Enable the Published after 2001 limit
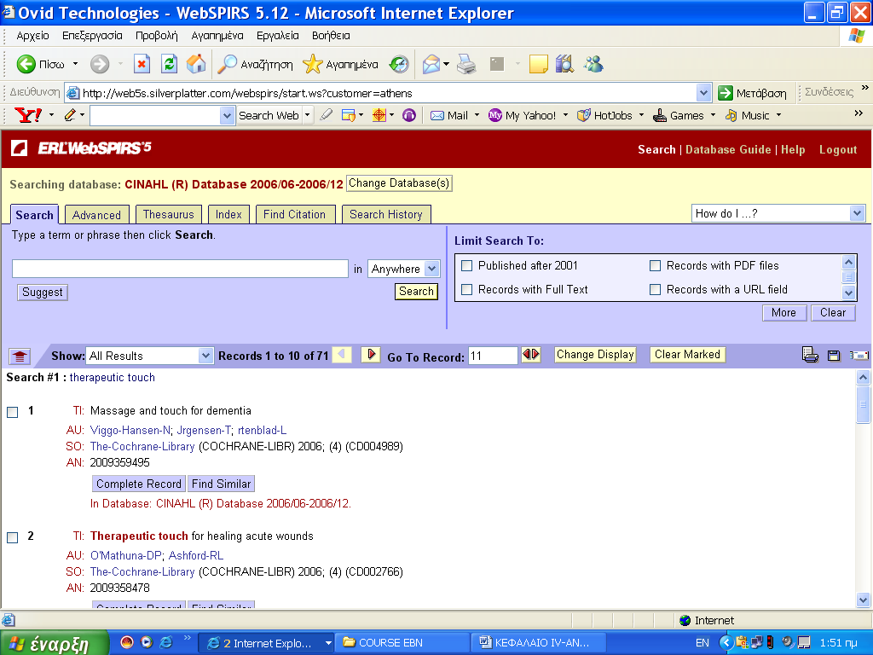 pos(466,266)
